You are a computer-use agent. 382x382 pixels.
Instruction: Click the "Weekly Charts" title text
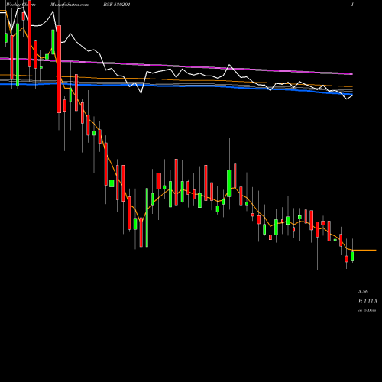click(21, 5)
